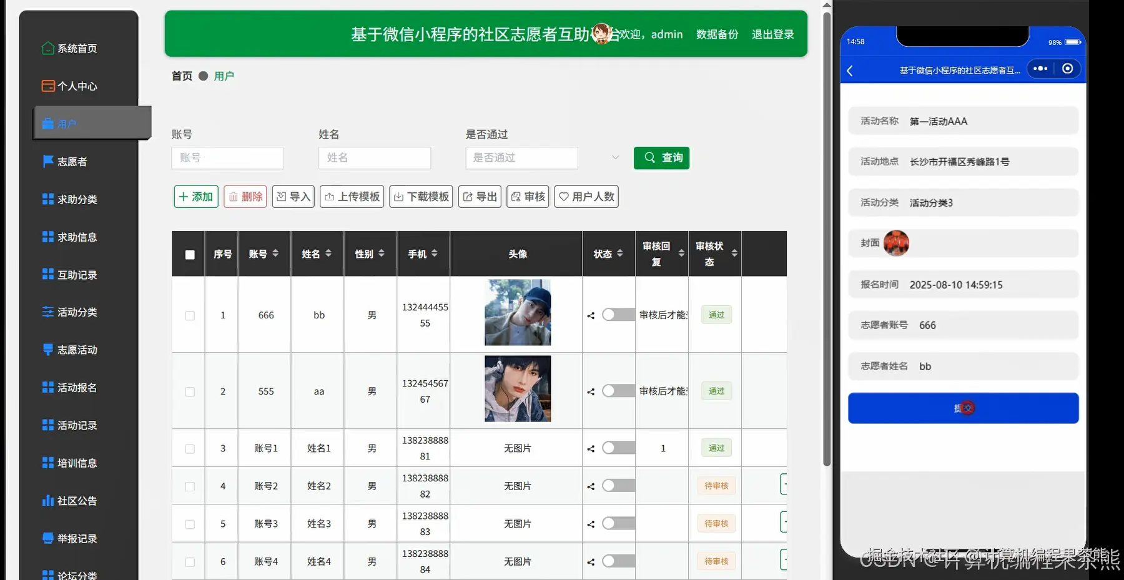
Task: Tick the checkbox for 账号3 row
Action: [190, 524]
